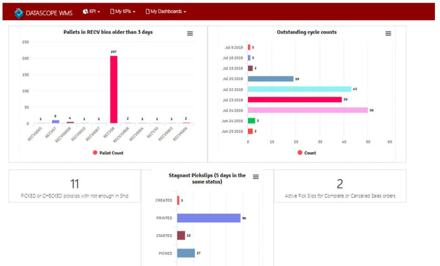Select the Jul 22 2019 cyan bar
440x266 pixels.
pyautogui.click(x=299, y=89)
